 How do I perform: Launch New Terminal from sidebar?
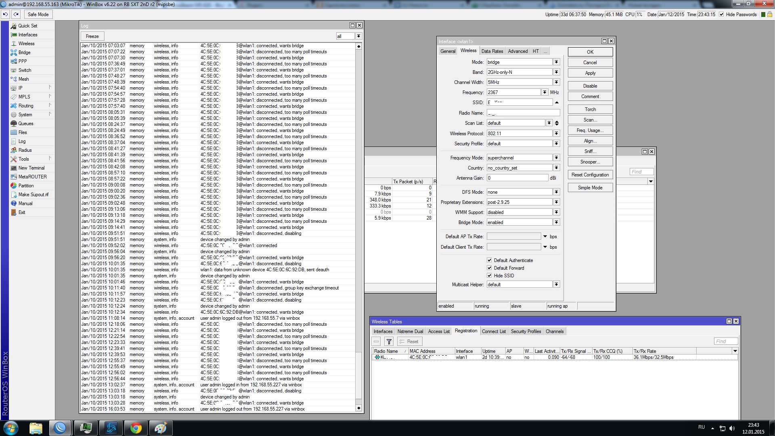click(x=31, y=168)
